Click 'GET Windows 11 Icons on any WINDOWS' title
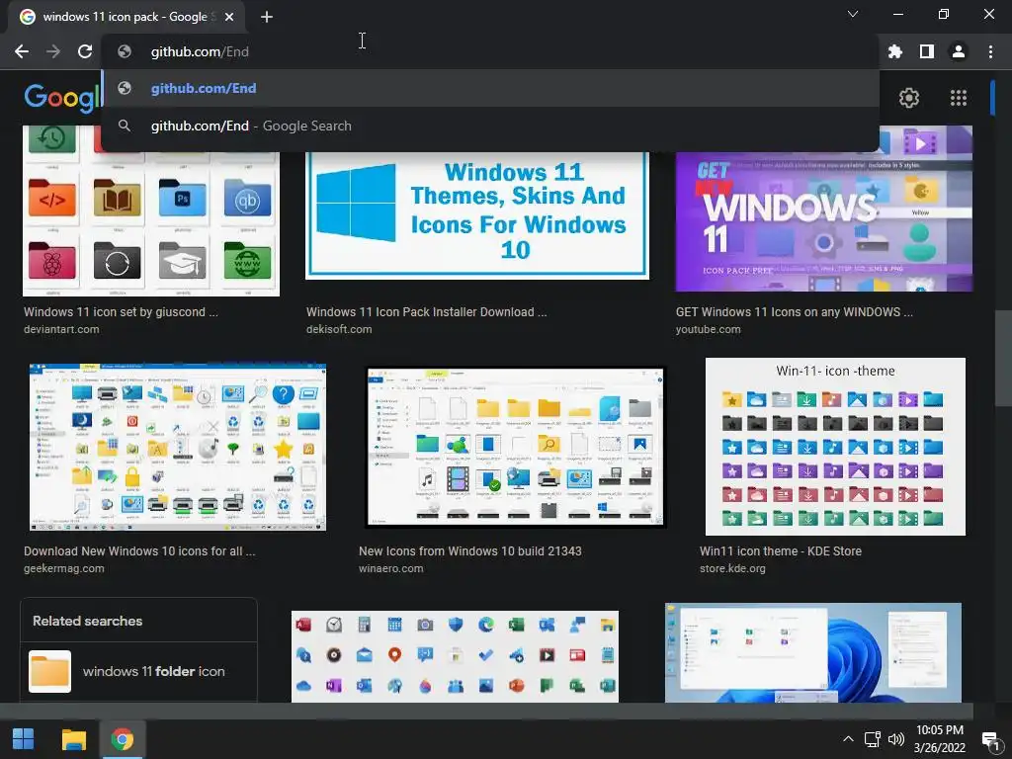This screenshot has width=1012, height=759. coord(794,311)
